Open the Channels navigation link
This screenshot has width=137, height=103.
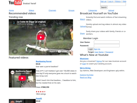[x=52, y=10]
